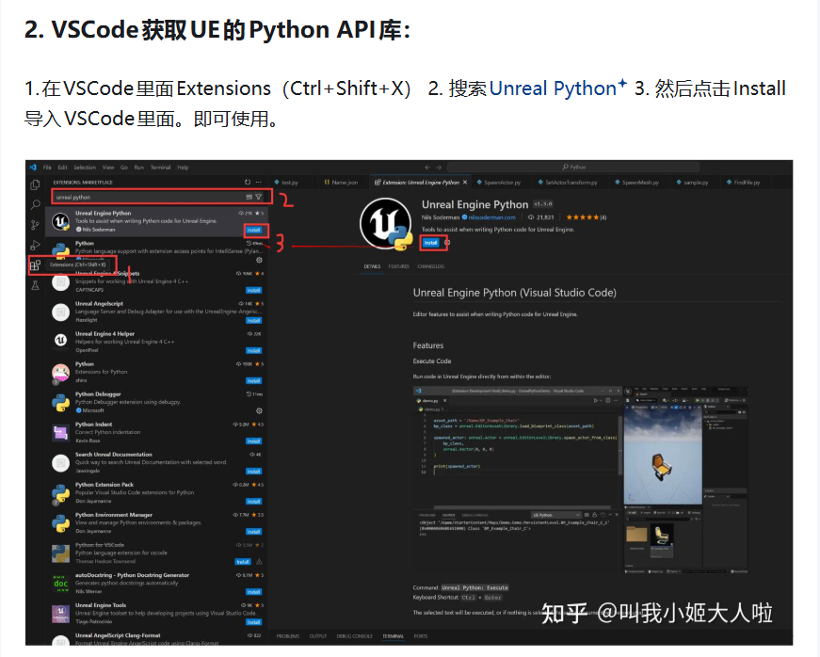Screen dimensions: 820x657
Task: Switch to the Name.json editor tab
Action: [341, 183]
